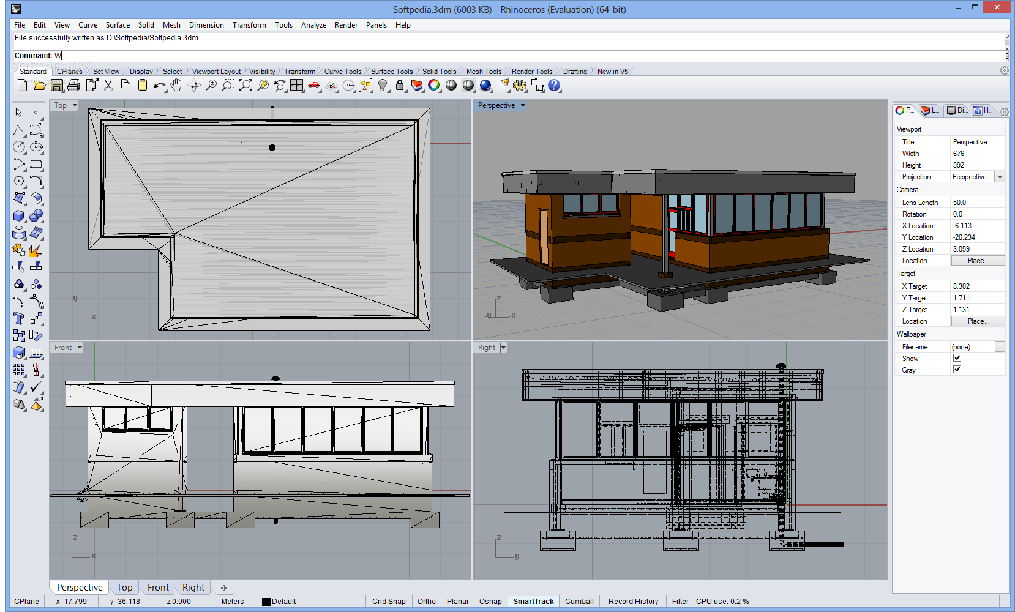Click the Default layer black color swatch
This screenshot has height=612, width=1015.
point(266,602)
